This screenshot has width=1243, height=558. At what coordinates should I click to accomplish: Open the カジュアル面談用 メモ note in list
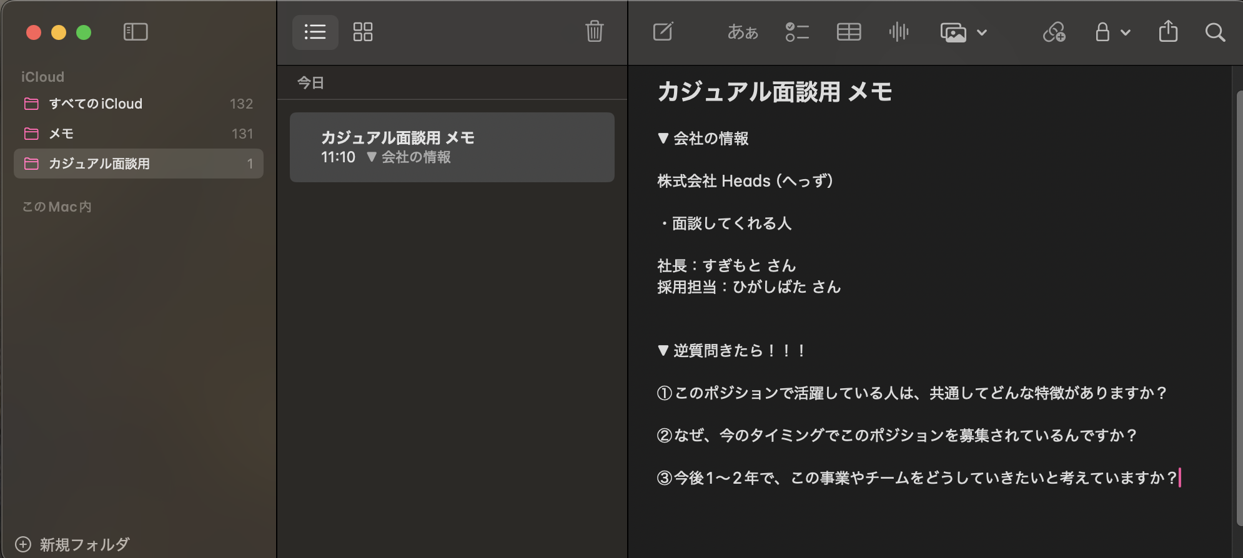tap(452, 147)
